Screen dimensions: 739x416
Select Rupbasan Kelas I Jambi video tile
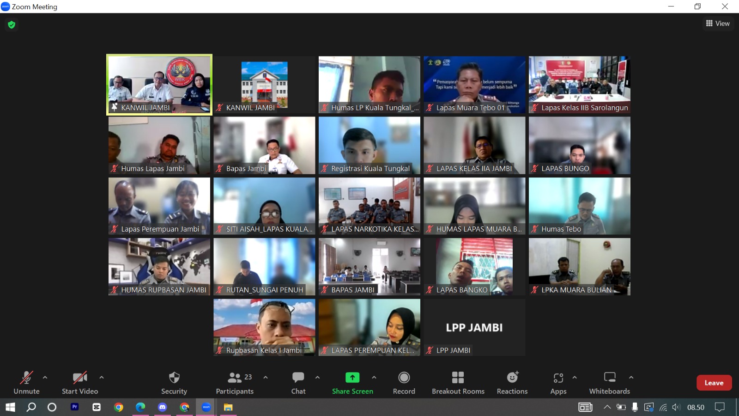[x=264, y=327]
